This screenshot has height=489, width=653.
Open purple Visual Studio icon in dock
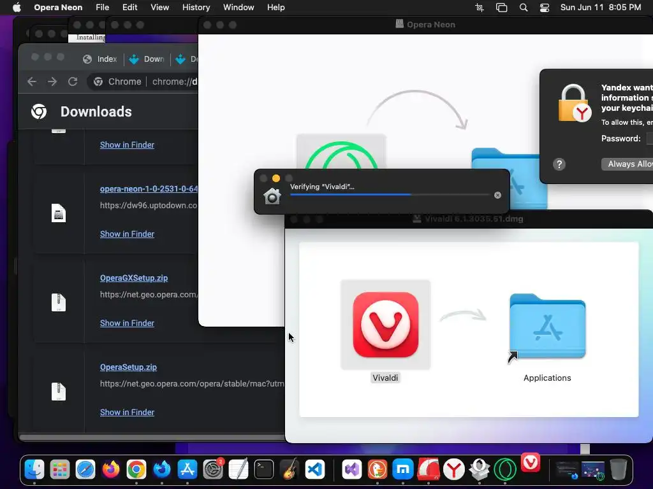tap(352, 470)
